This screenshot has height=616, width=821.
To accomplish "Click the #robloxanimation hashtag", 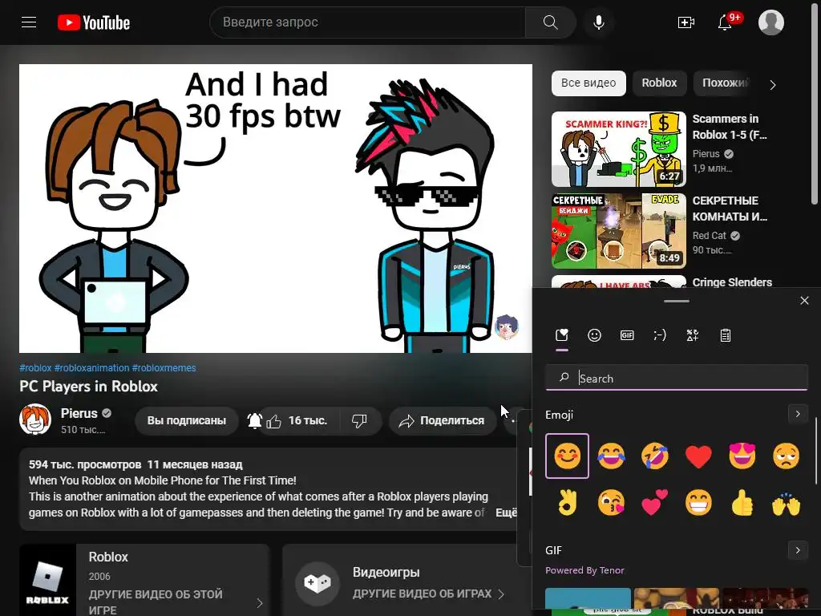I will point(91,367).
